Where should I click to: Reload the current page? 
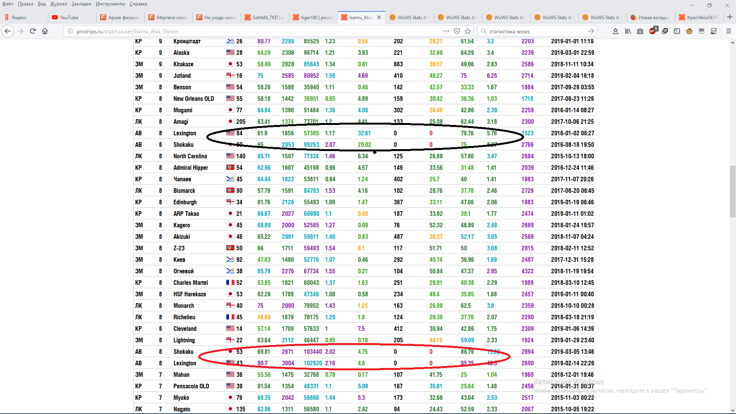tap(33, 31)
